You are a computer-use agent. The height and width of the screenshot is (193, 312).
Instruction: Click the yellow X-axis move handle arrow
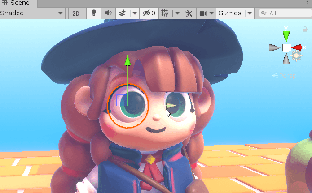(171, 105)
